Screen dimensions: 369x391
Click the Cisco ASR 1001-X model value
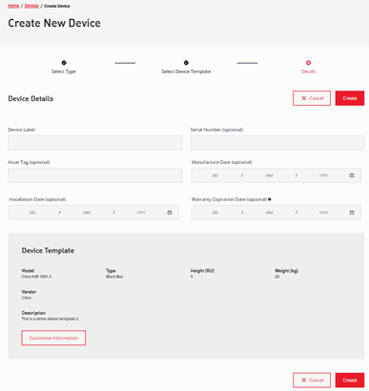[x=36, y=277]
